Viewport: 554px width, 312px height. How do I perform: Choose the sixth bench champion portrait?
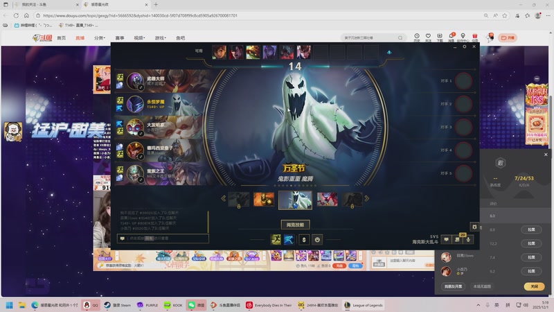coord(304,52)
